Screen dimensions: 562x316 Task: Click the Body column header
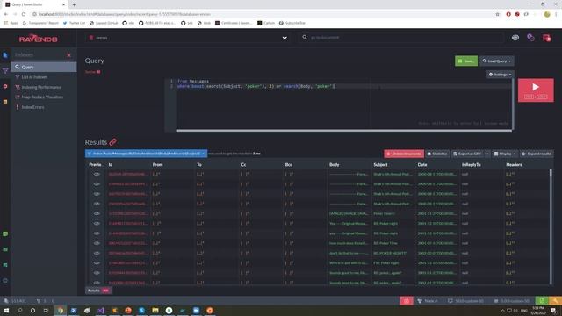click(334, 165)
